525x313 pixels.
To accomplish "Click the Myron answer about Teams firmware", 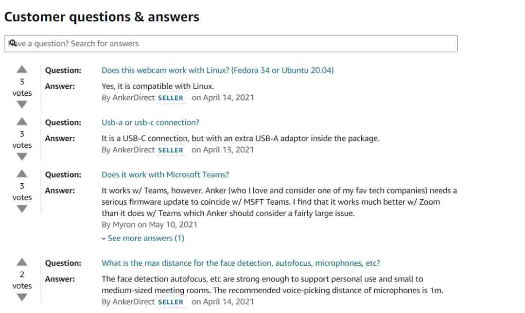I will [x=279, y=202].
